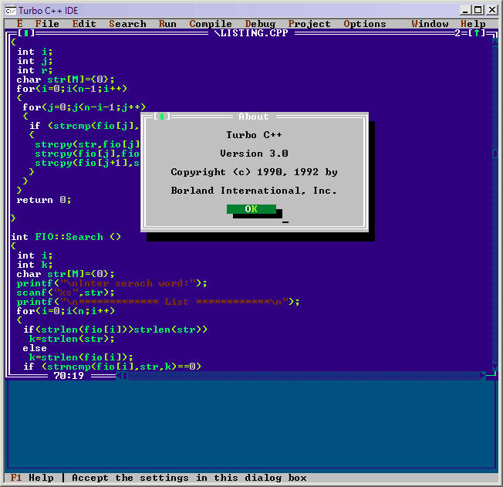This screenshot has height=487, width=503.
Task: Click the horizontal scrollbar thumb
Action: click(125, 376)
